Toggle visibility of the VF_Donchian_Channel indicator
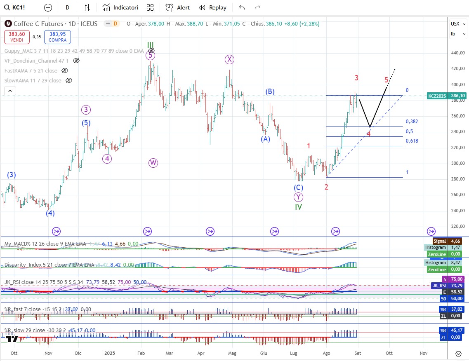The image size is (469, 361). (76, 61)
